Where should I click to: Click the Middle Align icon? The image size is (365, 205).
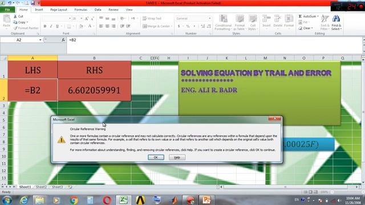point(107,18)
